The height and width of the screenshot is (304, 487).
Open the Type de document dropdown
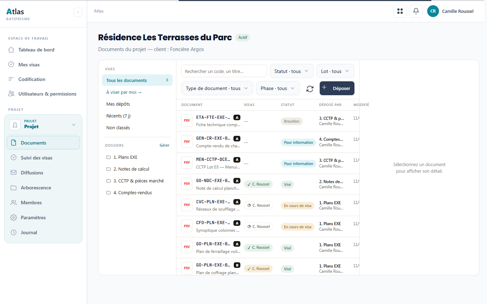pyautogui.click(x=217, y=88)
